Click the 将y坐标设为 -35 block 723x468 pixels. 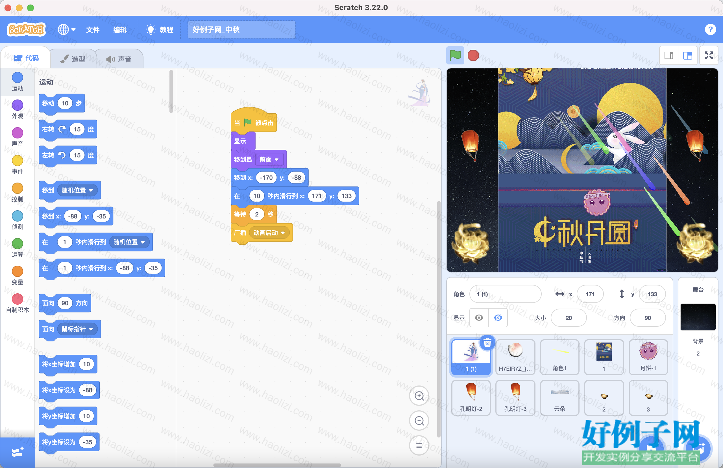69,442
